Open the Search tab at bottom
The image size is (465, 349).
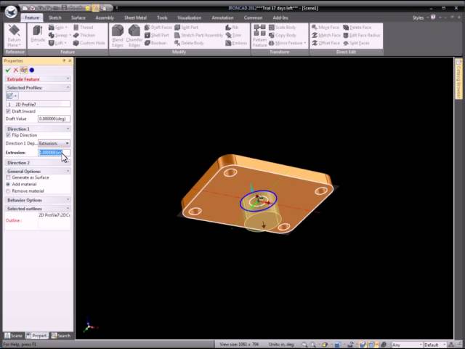click(x=61, y=336)
